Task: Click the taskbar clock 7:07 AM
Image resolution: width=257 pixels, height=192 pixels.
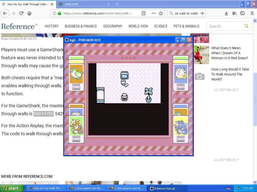Action: [248, 188]
